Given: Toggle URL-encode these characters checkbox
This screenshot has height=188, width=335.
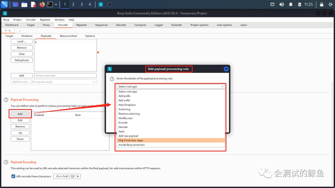Looking at the screenshot, I should pos(13,176).
